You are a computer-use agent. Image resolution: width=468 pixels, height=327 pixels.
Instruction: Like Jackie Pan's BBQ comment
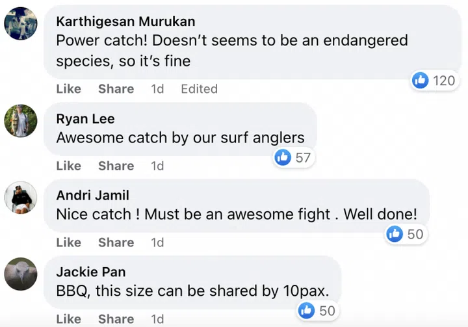68,319
